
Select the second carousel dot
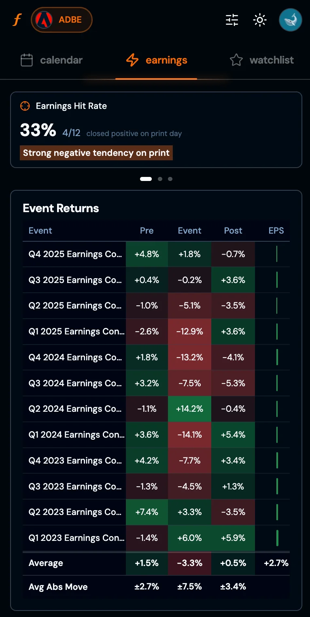coord(160,179)
